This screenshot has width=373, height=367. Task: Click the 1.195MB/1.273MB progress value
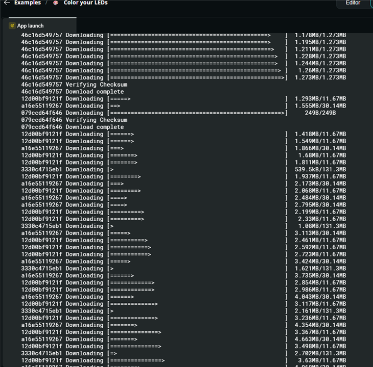[x=320, y=42]
